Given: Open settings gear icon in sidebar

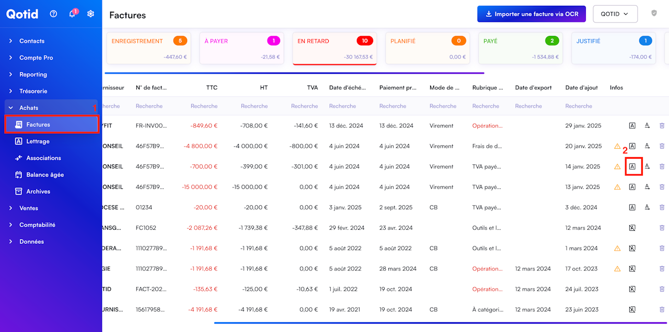Looking at the screenshot, I should [91, 14].
